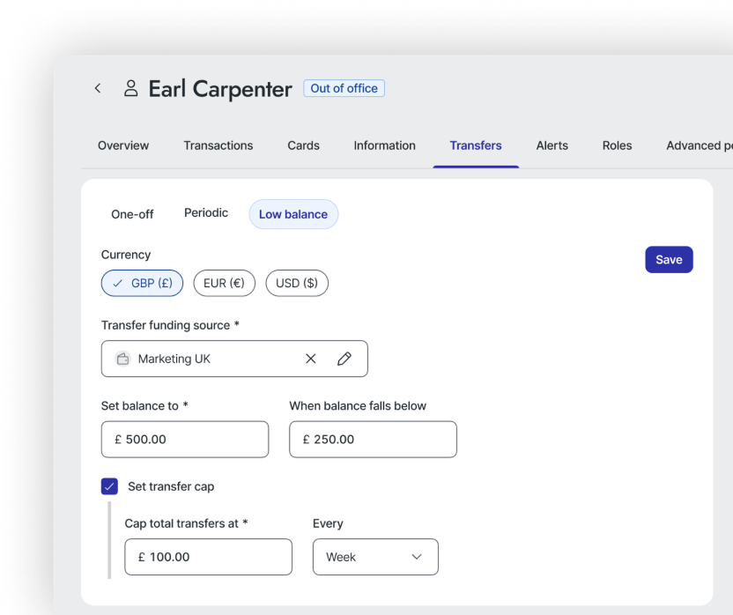Screen dimensions: 733x615
Task: Click the Set balance to field
Action: [185, 439]
